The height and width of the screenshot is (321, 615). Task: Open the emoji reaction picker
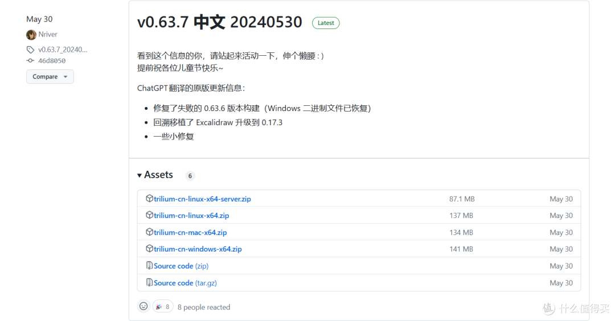[143, 307]
